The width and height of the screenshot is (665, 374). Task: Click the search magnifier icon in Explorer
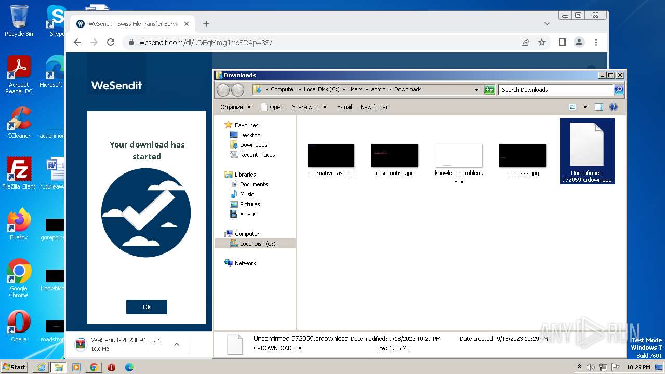pyautogui.click(x=618, y=90)
